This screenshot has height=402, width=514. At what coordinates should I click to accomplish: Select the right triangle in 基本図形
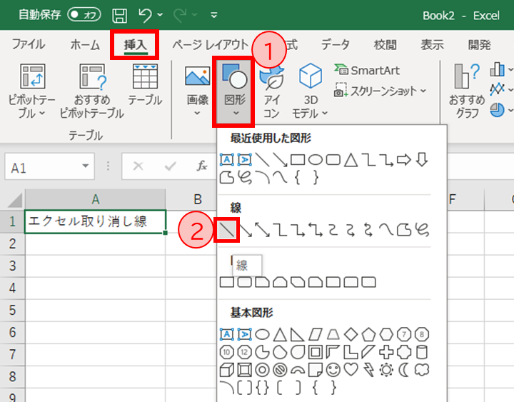pos(298,334)
